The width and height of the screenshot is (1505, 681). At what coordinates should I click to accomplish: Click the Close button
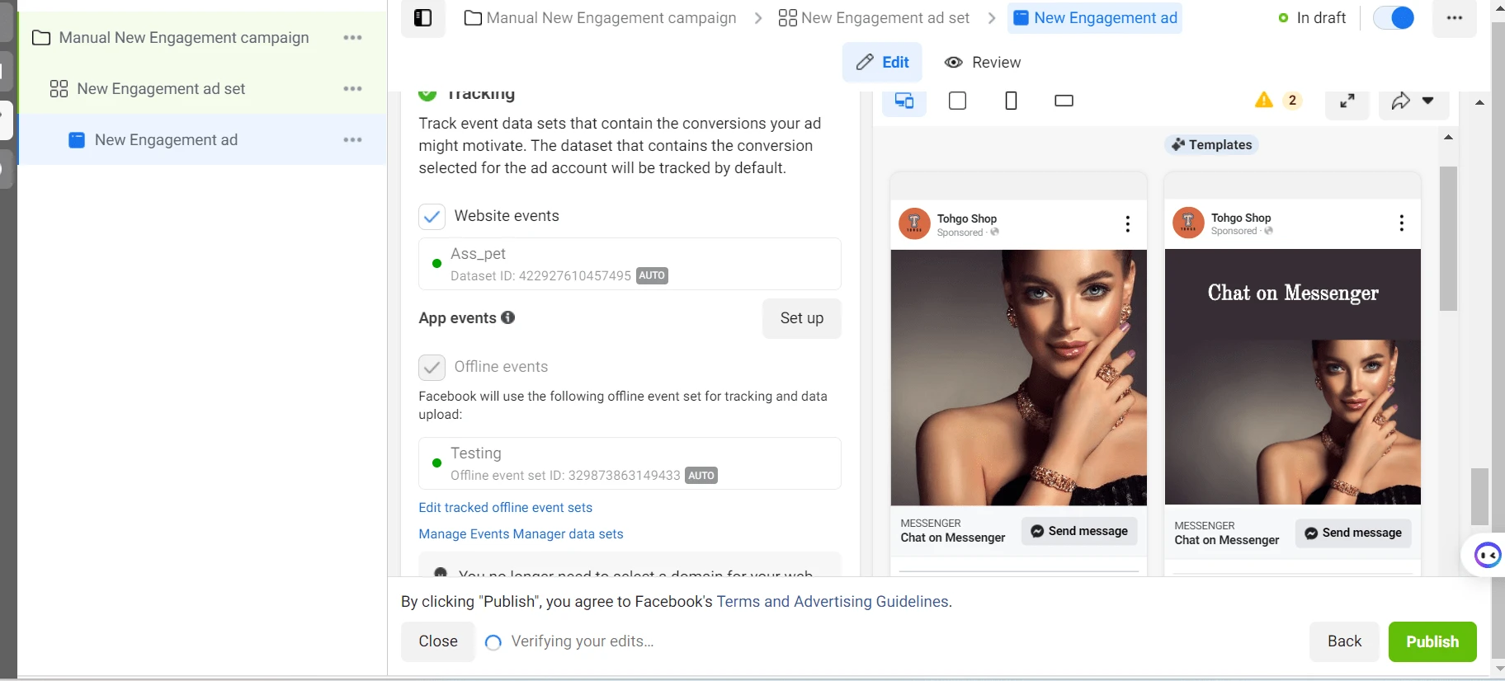tap(437, 641)
